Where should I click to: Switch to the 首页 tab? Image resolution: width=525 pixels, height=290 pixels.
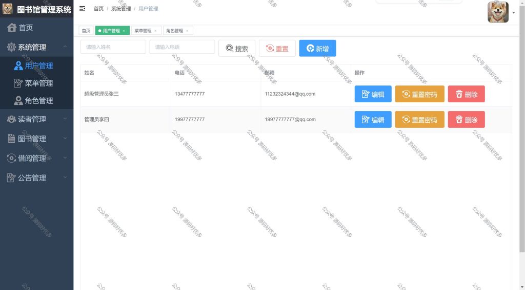86,30
